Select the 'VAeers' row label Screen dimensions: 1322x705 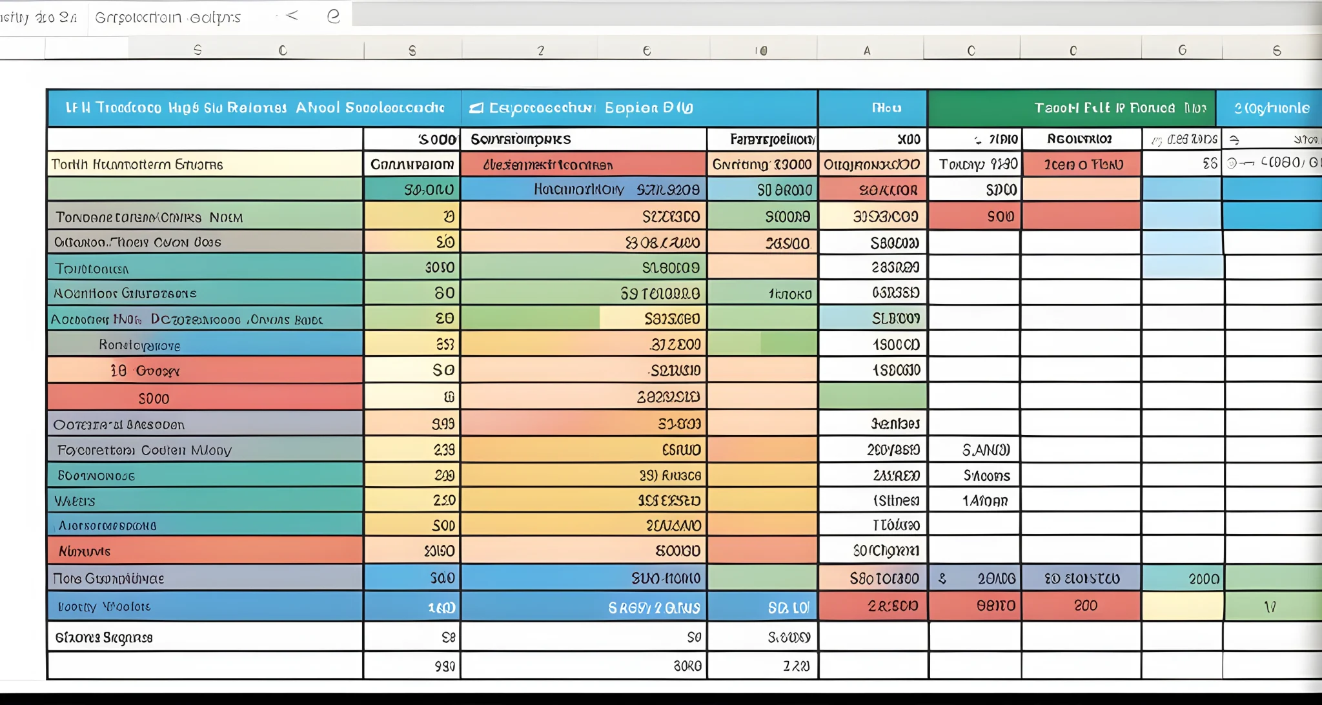coord(205,500)
